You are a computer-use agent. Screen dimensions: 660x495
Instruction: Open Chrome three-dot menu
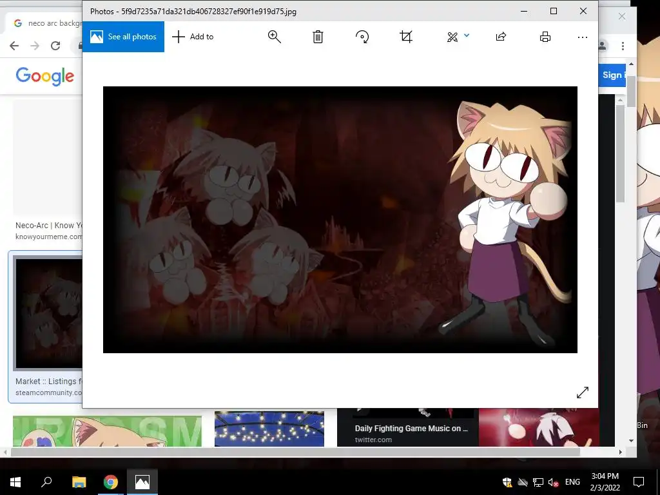click(x=623, y=46)
